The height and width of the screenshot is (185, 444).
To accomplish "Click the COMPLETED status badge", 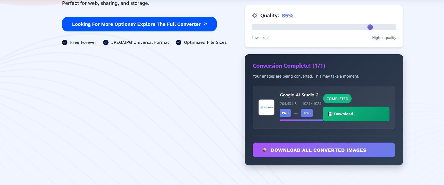I will pos(337,99).
